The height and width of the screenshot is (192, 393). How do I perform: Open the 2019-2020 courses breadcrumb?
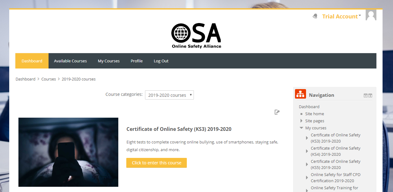click(x=79, y=79)
